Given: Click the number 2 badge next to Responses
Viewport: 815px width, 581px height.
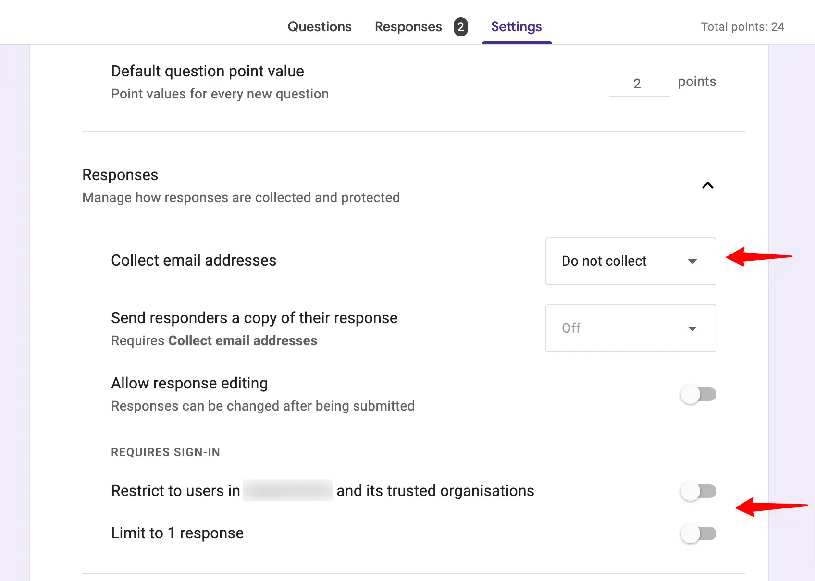Looking at the screenshot, I should pos(460,27).
